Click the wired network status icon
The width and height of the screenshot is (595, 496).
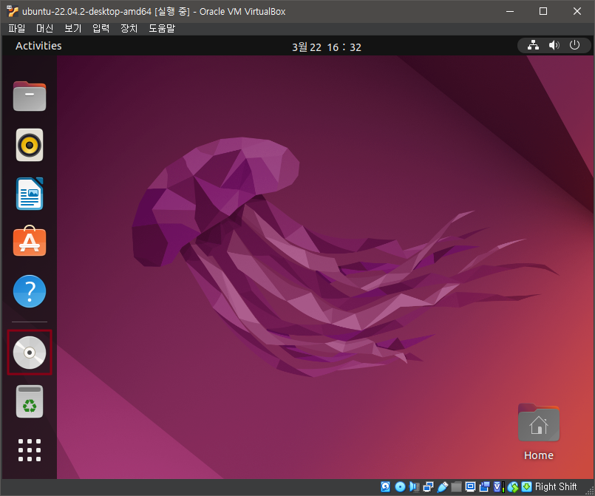(x=533, y=45)
